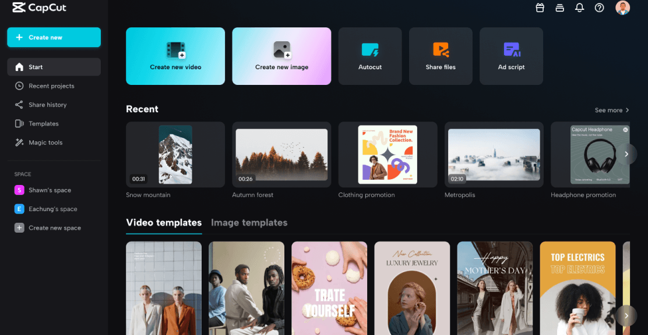Click the Headphone promotion title text
This screenshot has height=335, width=648.
pos(583,195)
